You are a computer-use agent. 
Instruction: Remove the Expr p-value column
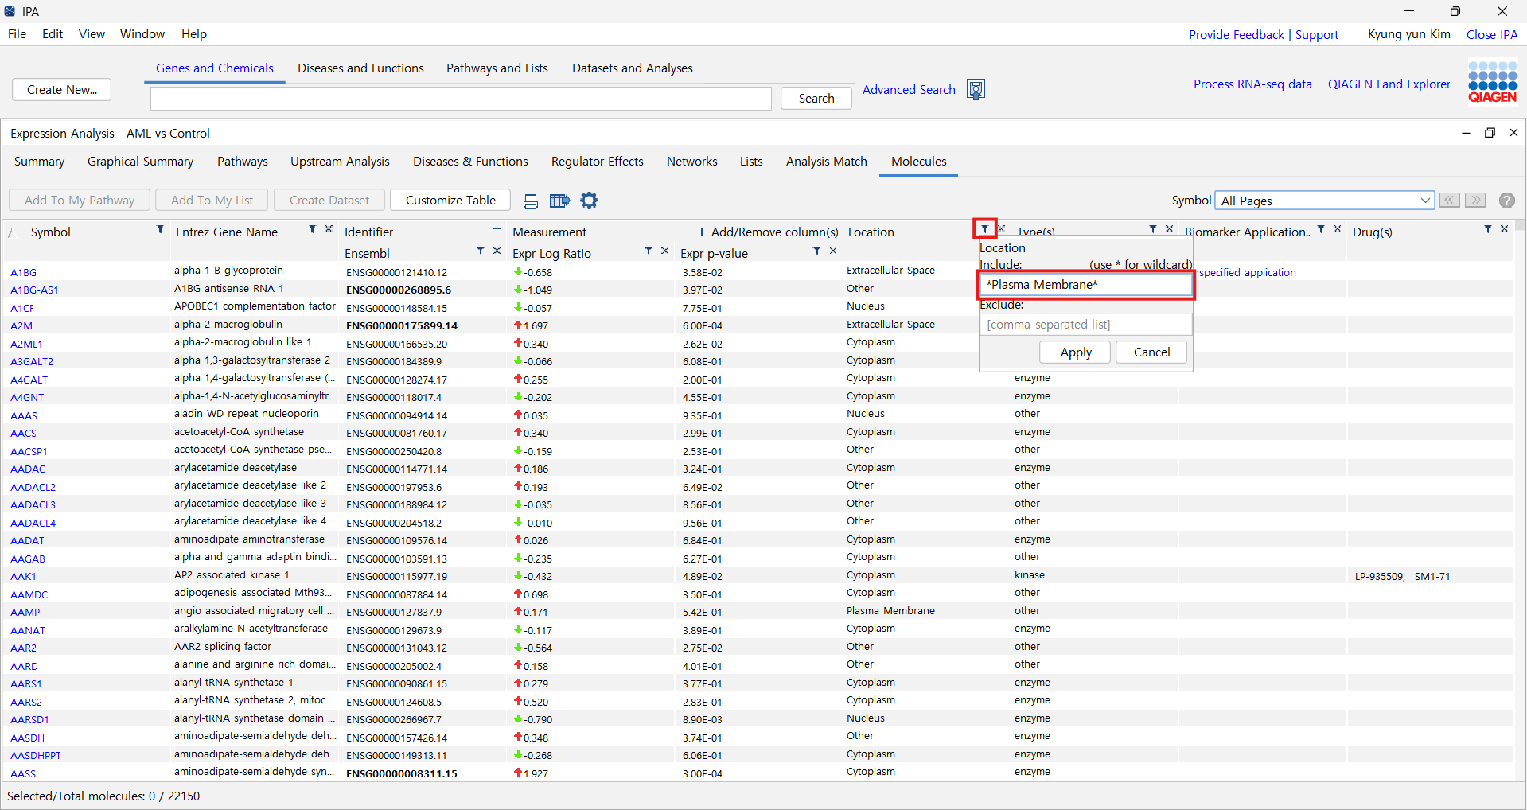pyautogui.click(x=833, y=251)
